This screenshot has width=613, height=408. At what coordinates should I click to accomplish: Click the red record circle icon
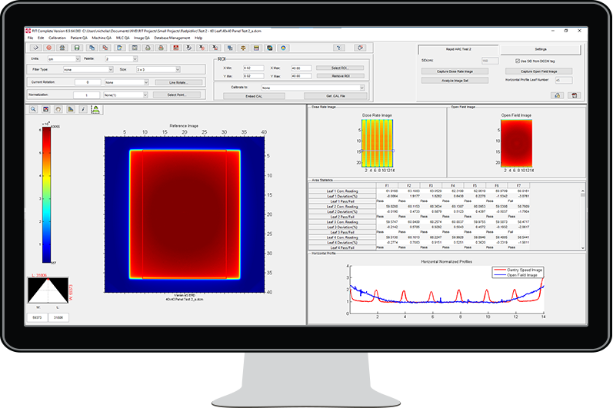pyautogui.click(x=48, y=48)
